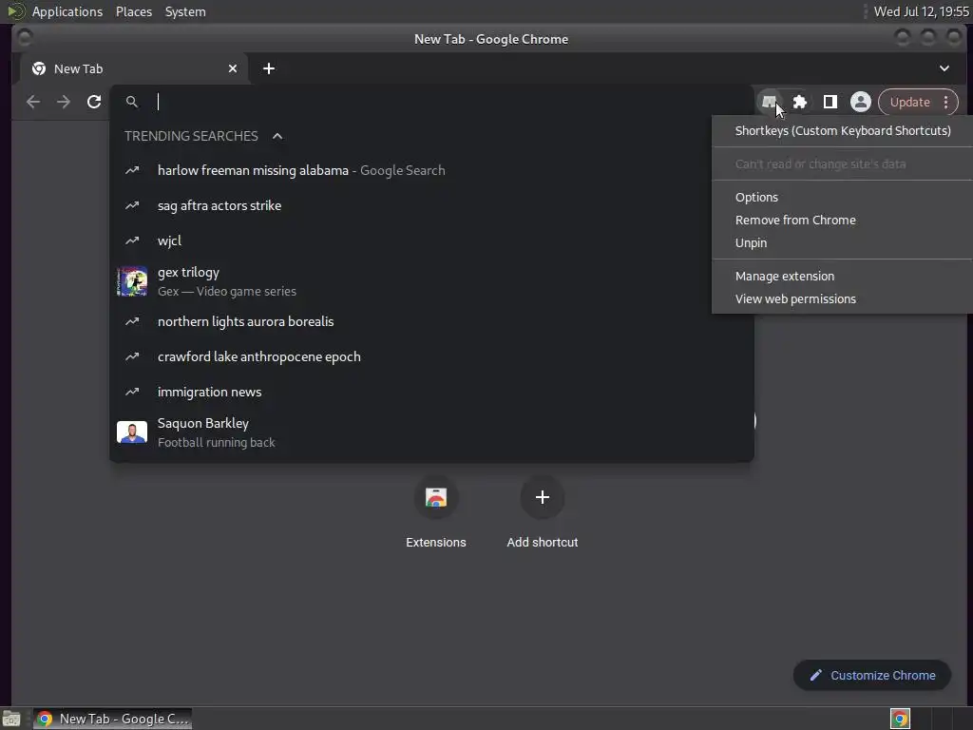Click the search magnifier icon in omnibox
This screenshot has height=730, width=973.
(131, 102)
